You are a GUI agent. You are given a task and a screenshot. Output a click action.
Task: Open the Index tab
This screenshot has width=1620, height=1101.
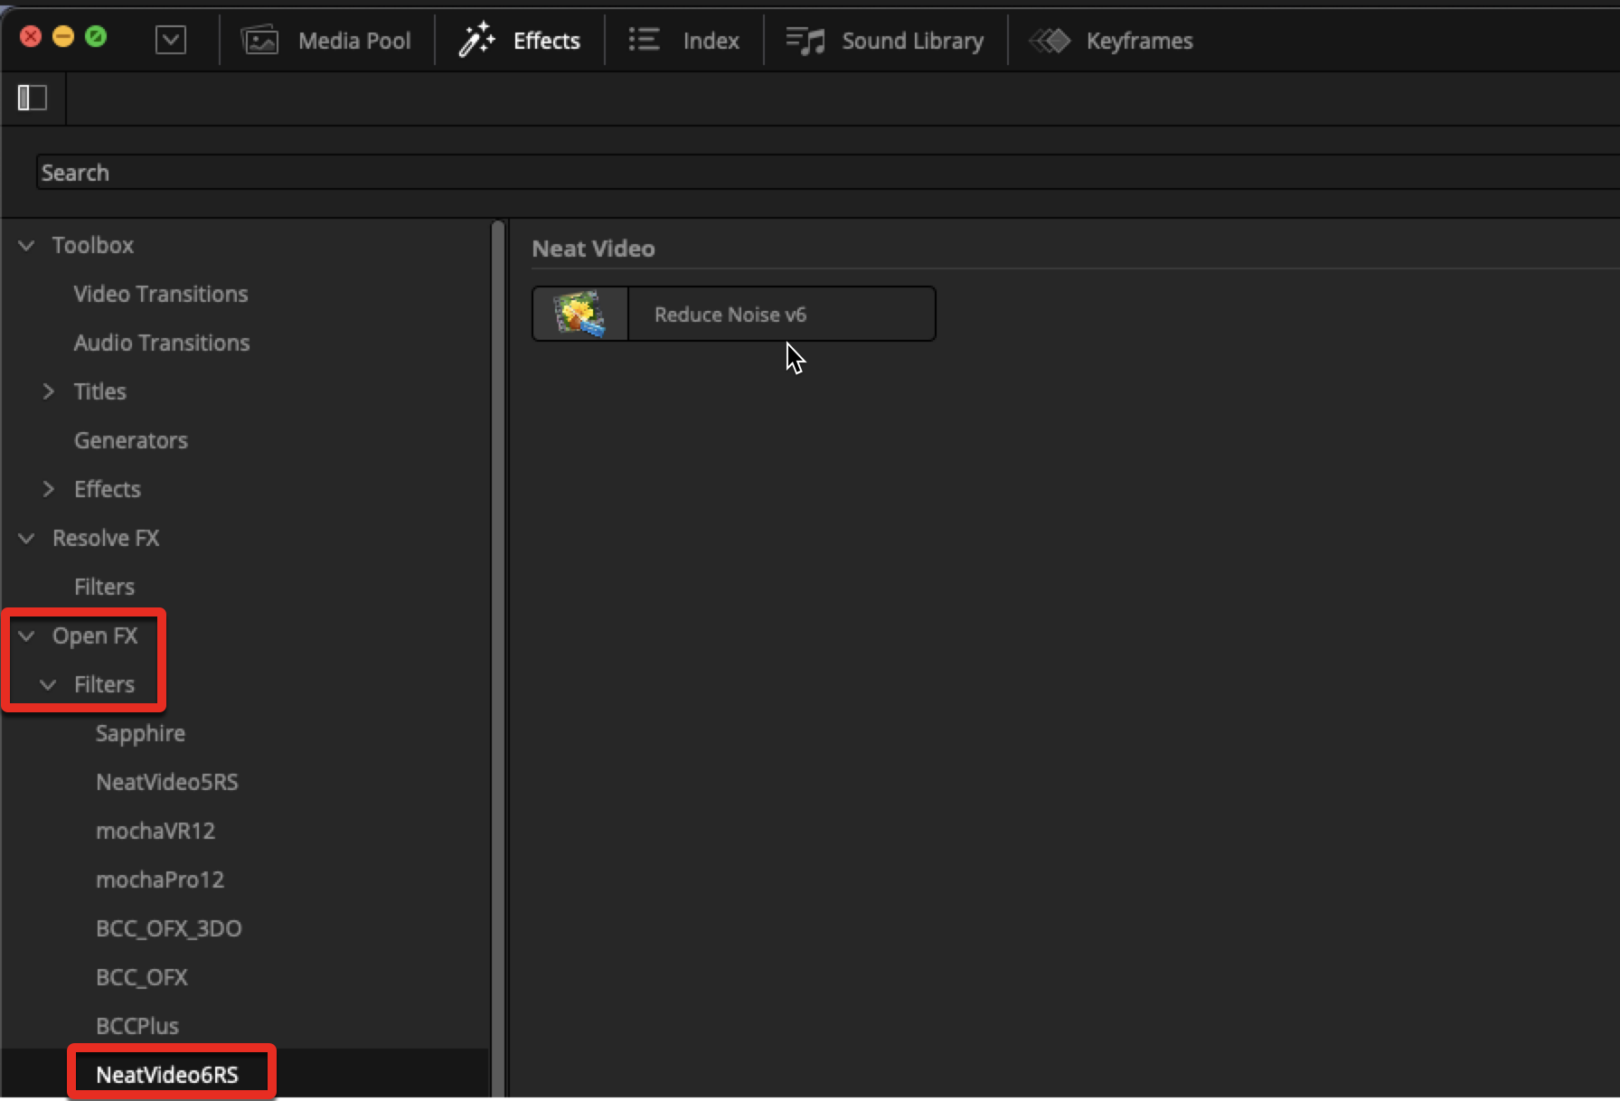coord(711,41)
